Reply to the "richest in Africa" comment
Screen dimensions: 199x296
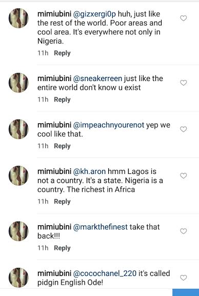[62, 202]
